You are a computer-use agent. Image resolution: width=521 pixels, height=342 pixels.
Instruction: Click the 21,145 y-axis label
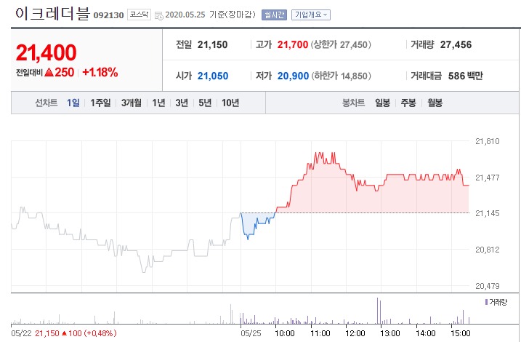[488, 213]
